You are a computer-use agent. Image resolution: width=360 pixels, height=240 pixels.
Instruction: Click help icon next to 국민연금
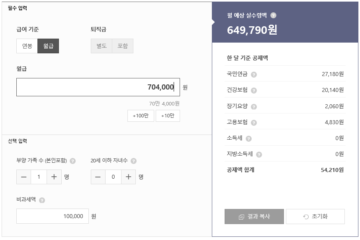[x=254, y=74]
